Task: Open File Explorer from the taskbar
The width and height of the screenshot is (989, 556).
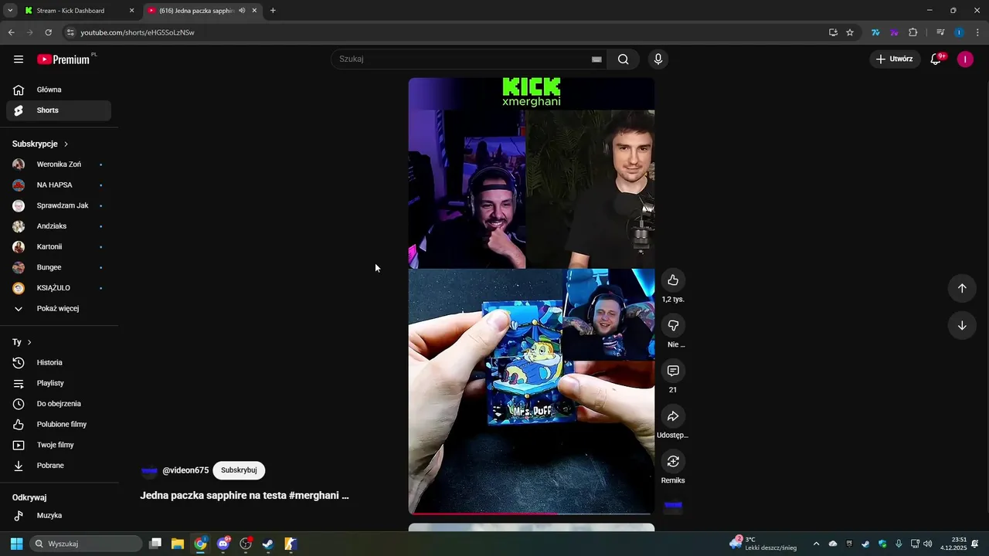Action: tap(178, 544)
